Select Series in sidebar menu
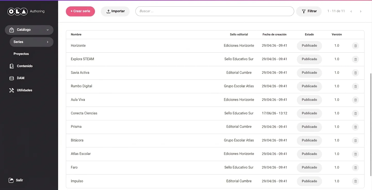 (x=32, y=42)
